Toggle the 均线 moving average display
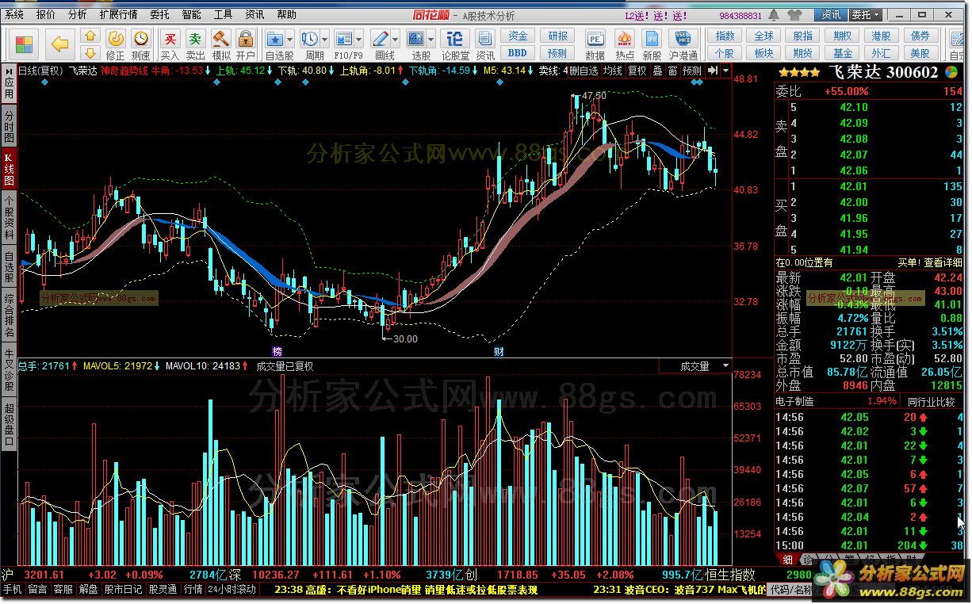The height and width of the screenshot is (604, 972). pyautogui.click(x=612, y=71)
